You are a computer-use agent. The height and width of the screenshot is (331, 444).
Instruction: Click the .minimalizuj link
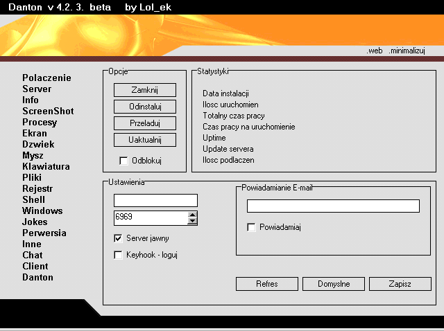[407, 51]
